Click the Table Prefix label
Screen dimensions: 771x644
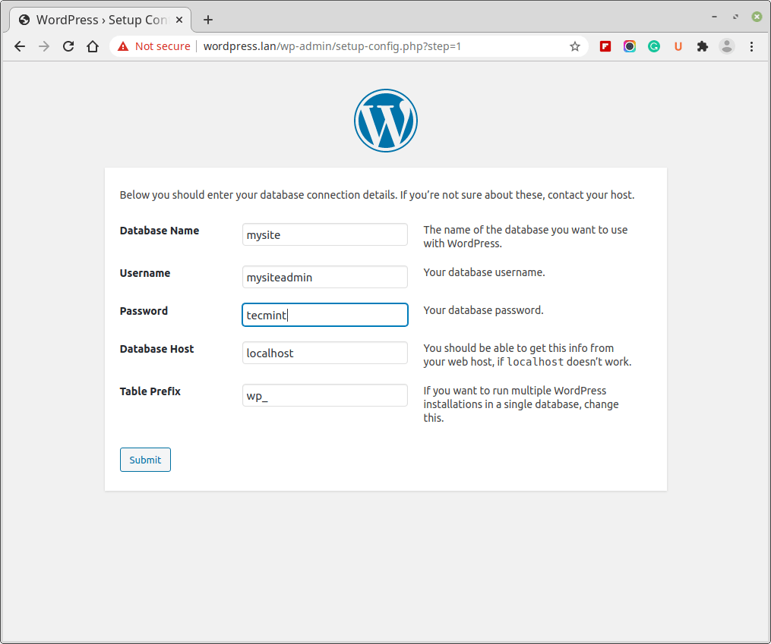point(150,391)
